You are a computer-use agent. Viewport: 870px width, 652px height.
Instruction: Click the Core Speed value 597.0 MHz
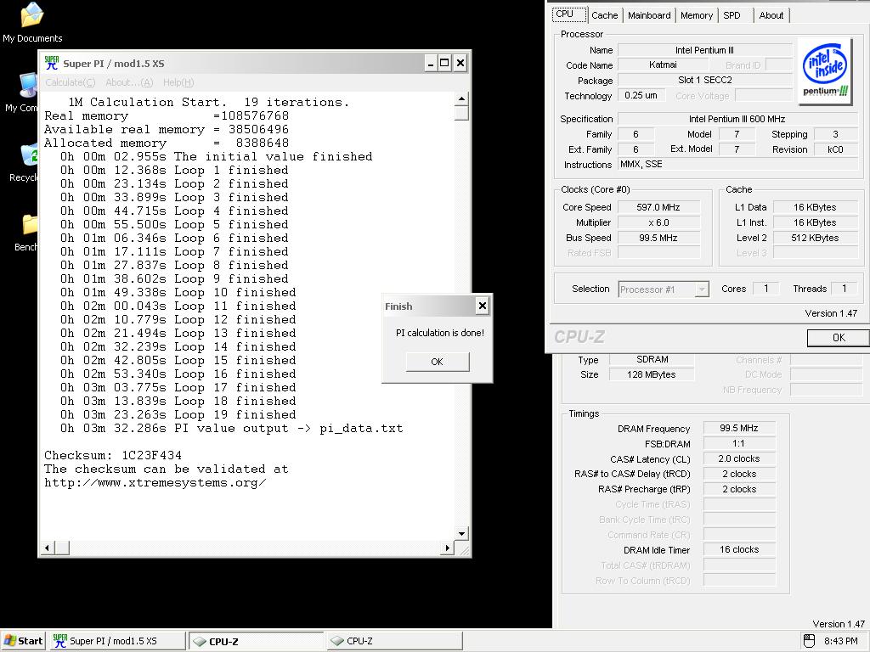pyautogui.click(x=658, y=207)
